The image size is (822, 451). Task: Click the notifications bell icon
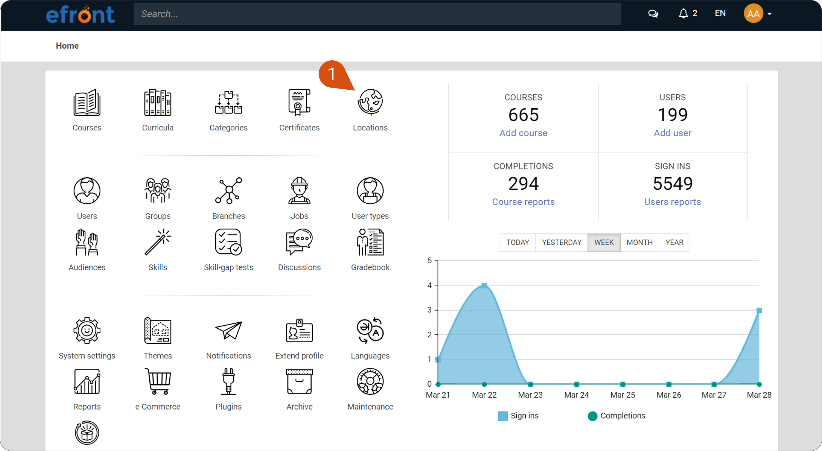pos(683,14)
